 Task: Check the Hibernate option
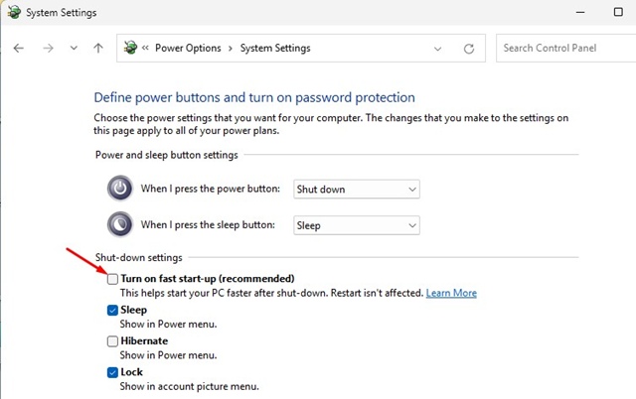(113, 340)
